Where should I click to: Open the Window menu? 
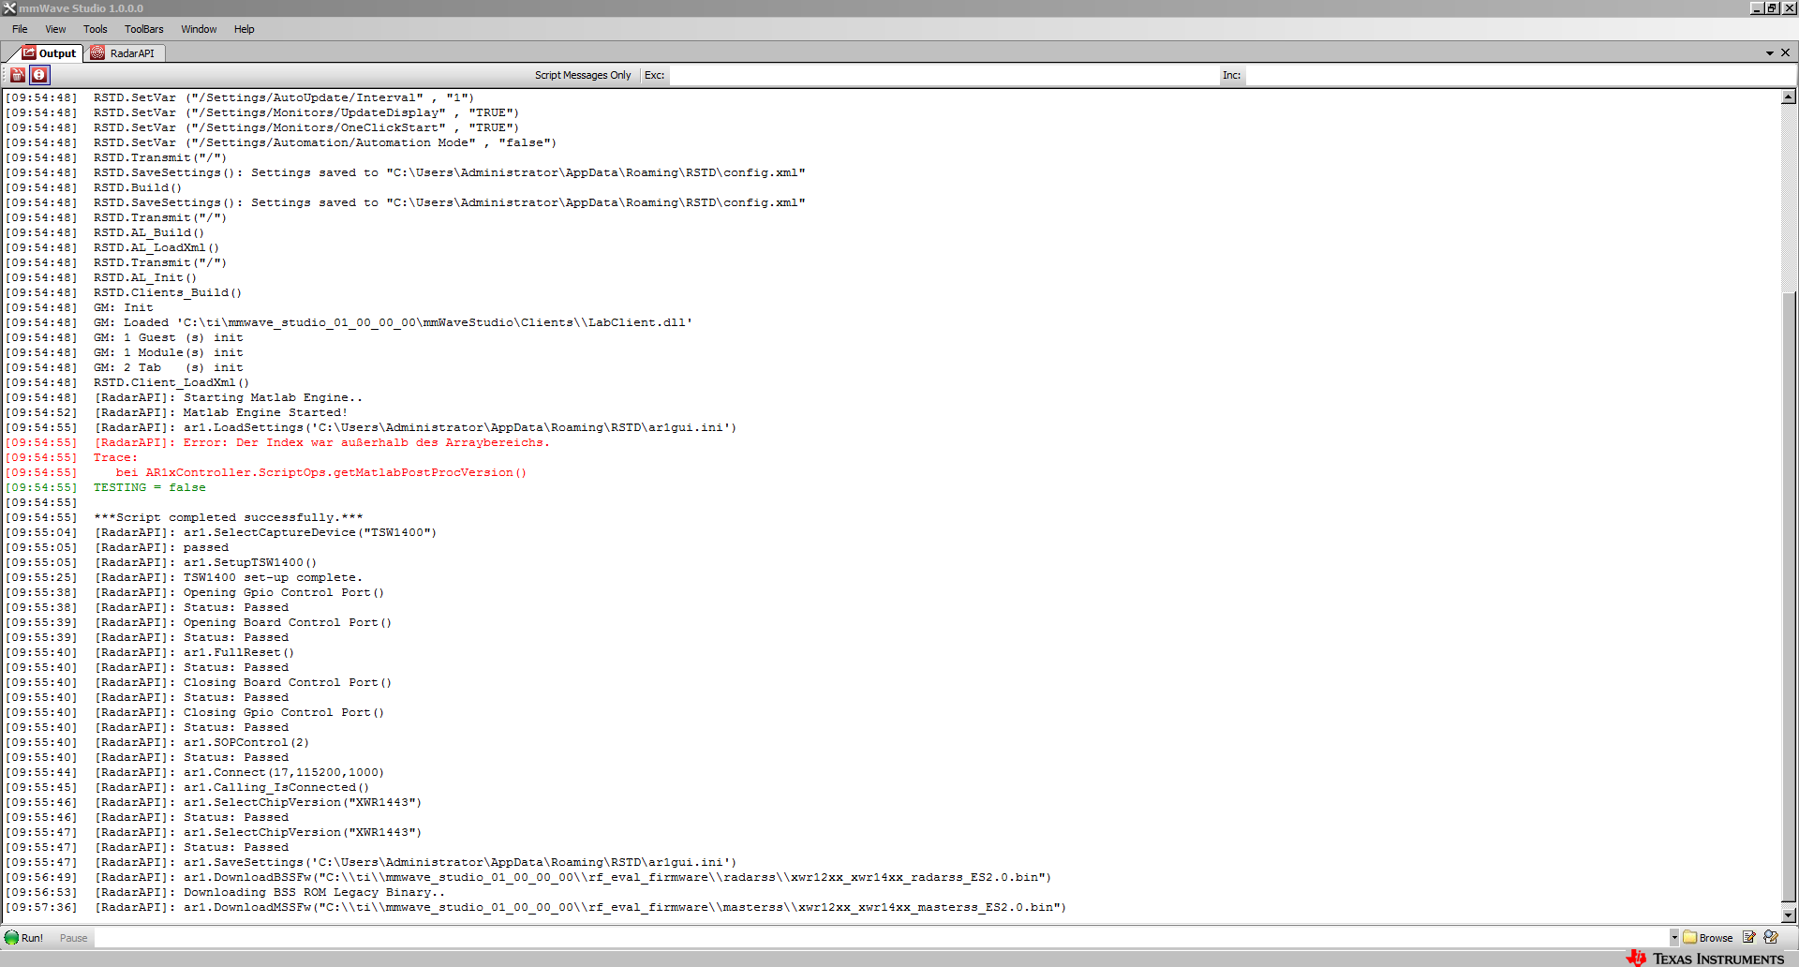pyautogui.click(x=199, y=29)
